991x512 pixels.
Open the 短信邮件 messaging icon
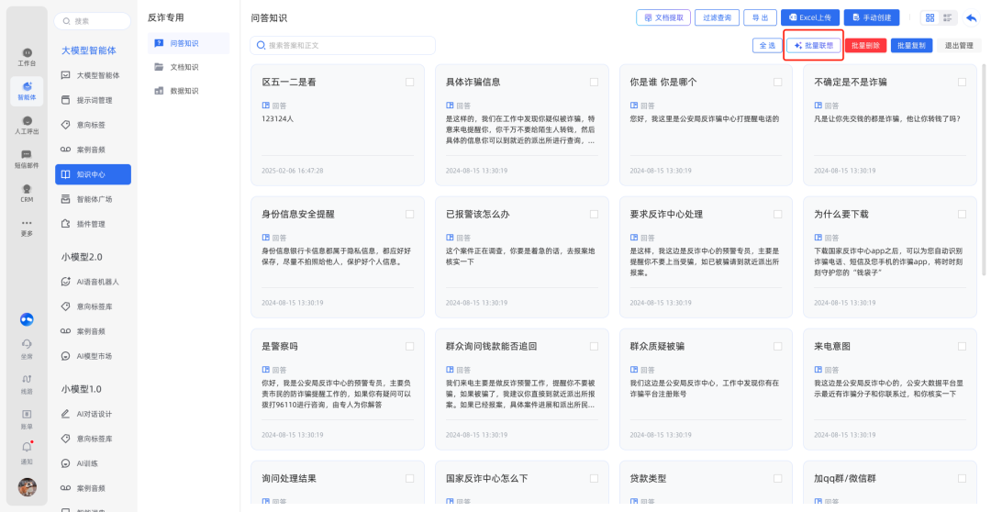click(27, 159)
